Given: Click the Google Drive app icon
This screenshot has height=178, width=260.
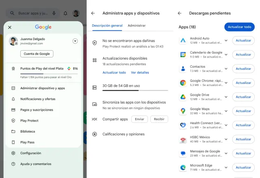Looking at the screenshot, I should tap(183, 97).
